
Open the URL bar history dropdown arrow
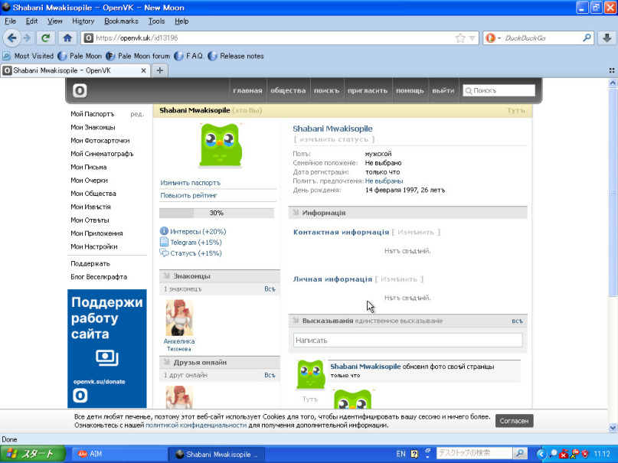click(472, 37)
